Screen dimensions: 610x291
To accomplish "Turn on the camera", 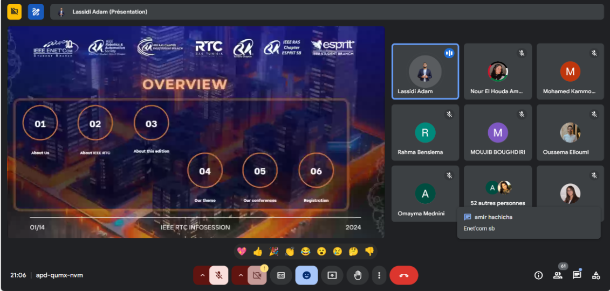I will point(257,275).
